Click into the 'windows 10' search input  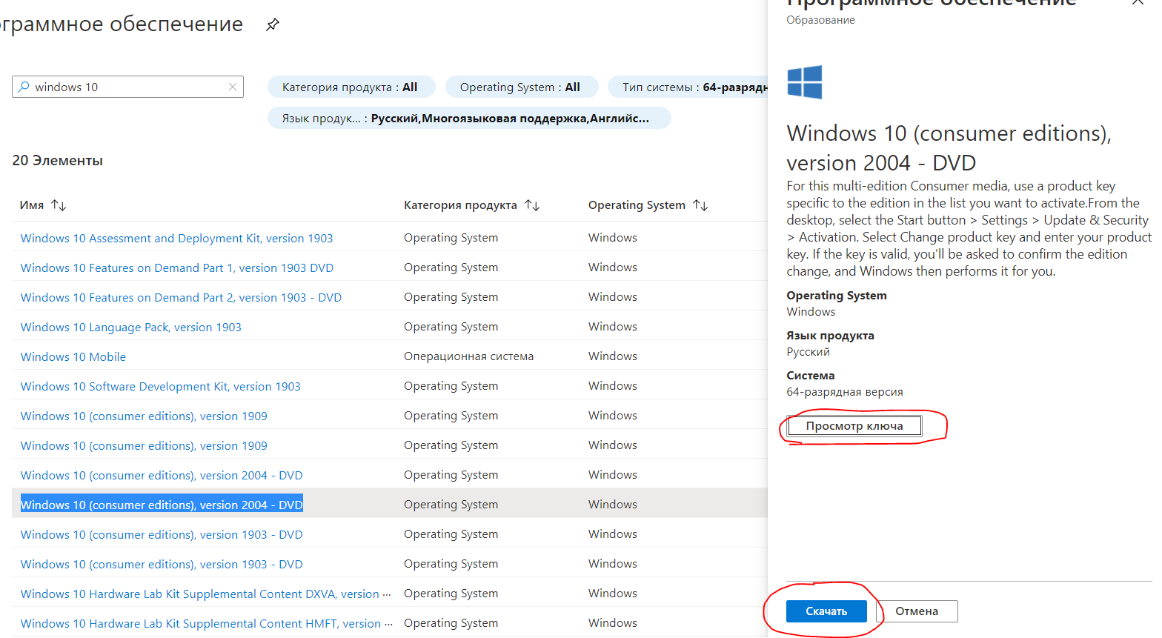click(127, 87)
